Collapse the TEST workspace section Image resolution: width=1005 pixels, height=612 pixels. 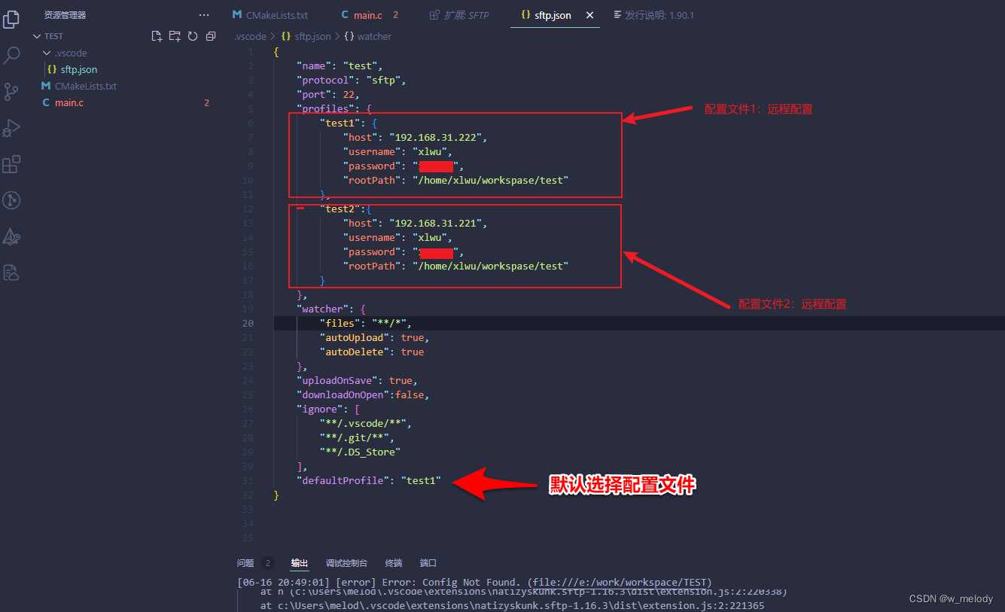click(36, 35)
